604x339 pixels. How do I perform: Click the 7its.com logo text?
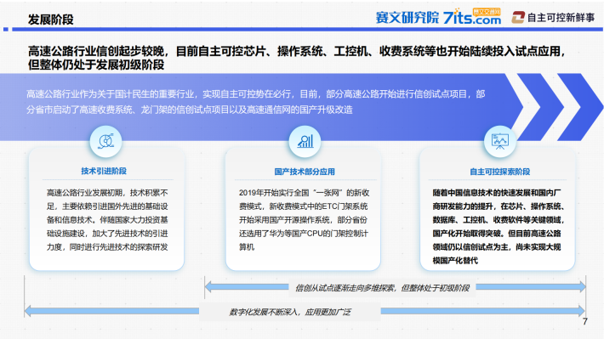click(x=472, y=17)
